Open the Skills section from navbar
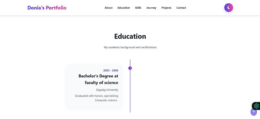This screenshot has height=119, width=260. tap(138, 8)
